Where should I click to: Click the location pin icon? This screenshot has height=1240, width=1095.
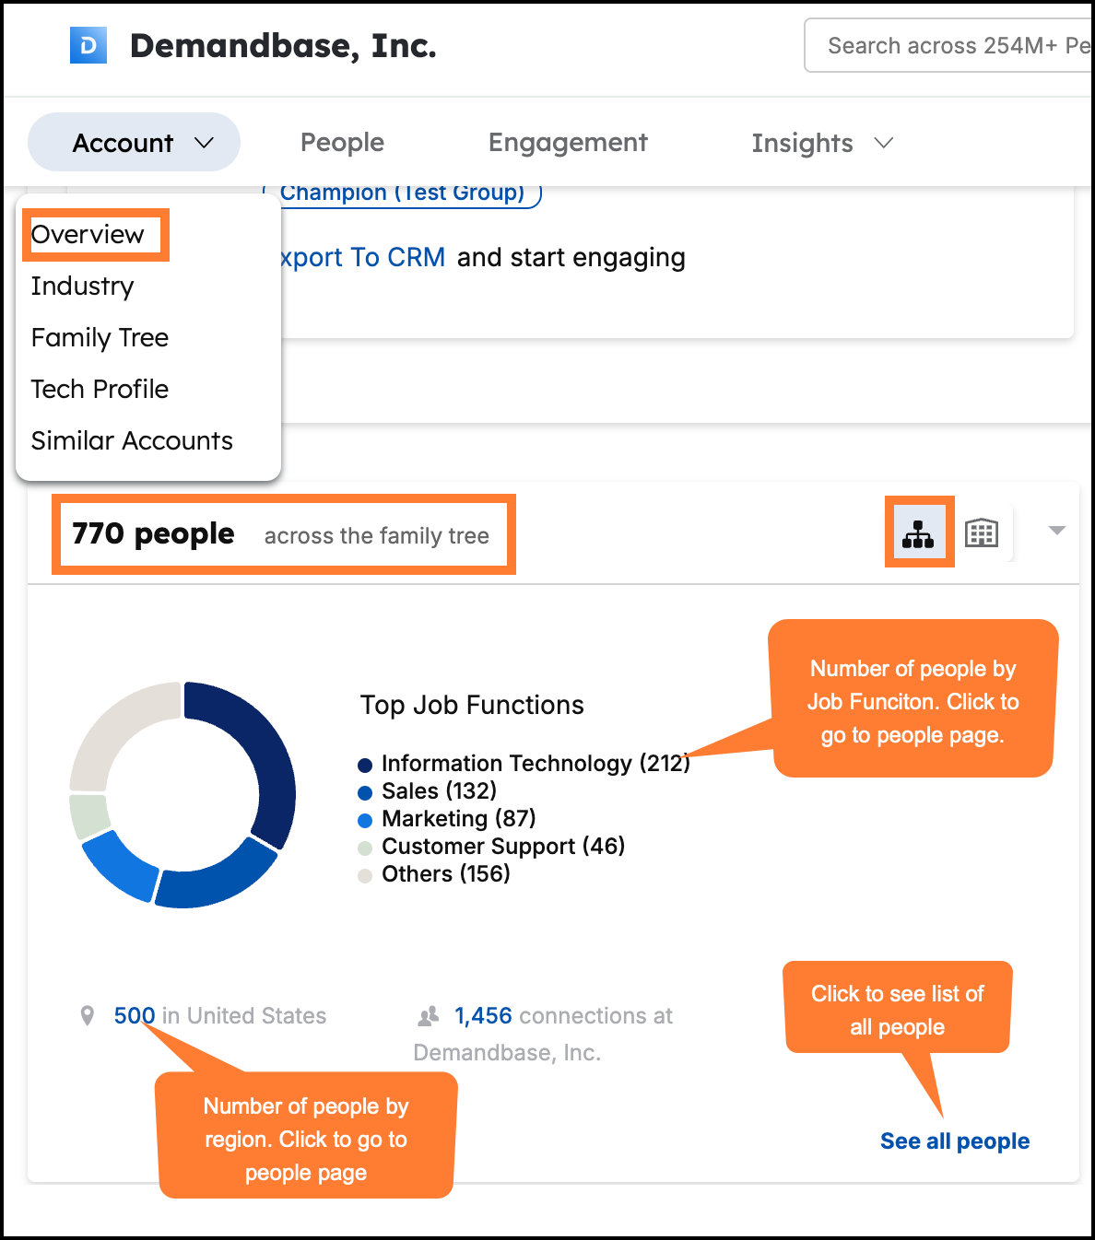(x=88, y=1015)
